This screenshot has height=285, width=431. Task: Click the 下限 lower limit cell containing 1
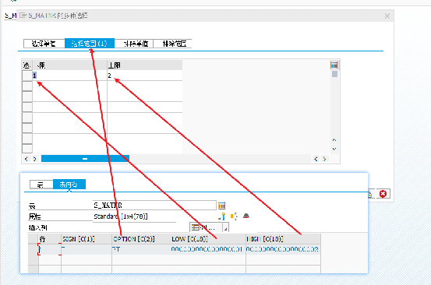point(69,76)
